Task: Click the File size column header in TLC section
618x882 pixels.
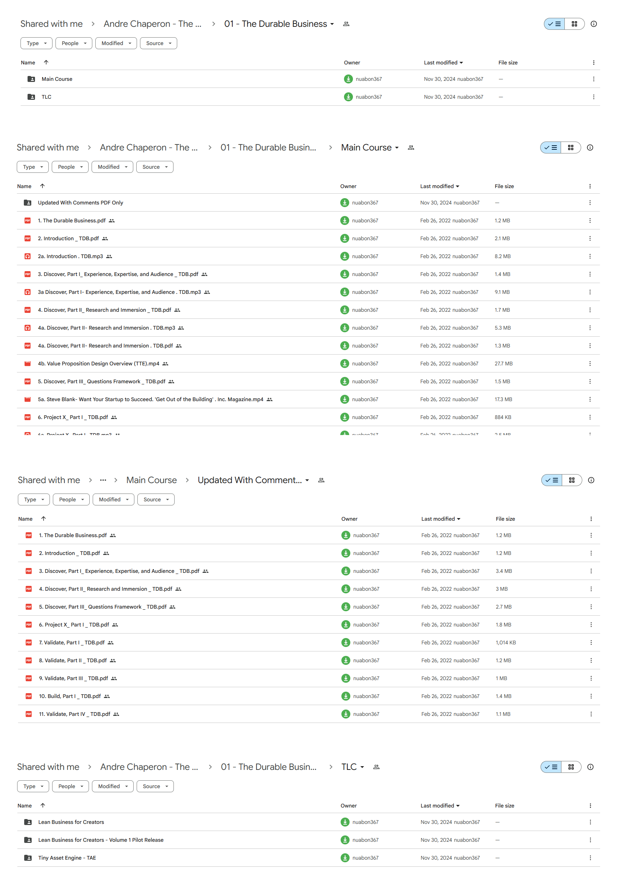Action: pos(504,806)
